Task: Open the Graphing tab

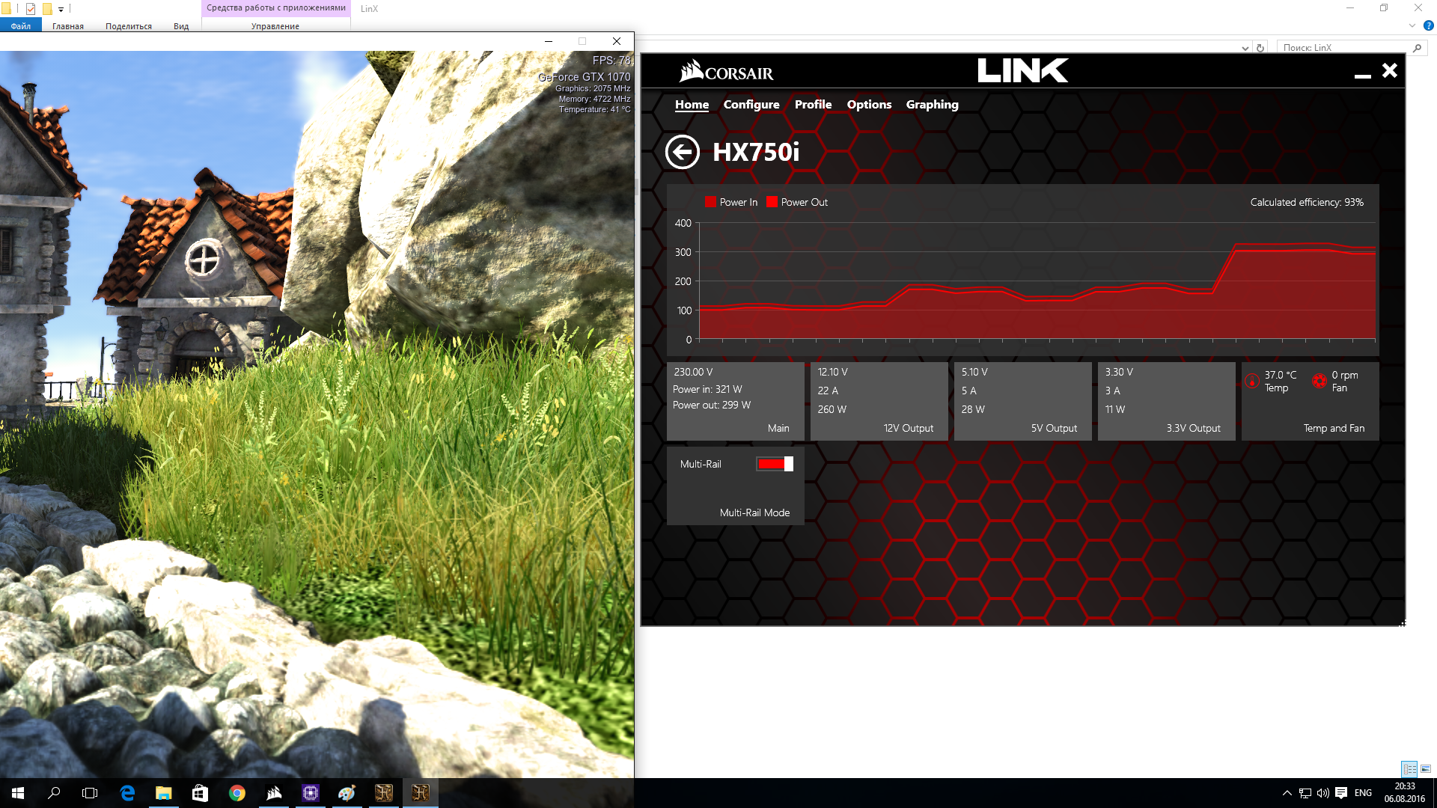Action: click(932, 105)
